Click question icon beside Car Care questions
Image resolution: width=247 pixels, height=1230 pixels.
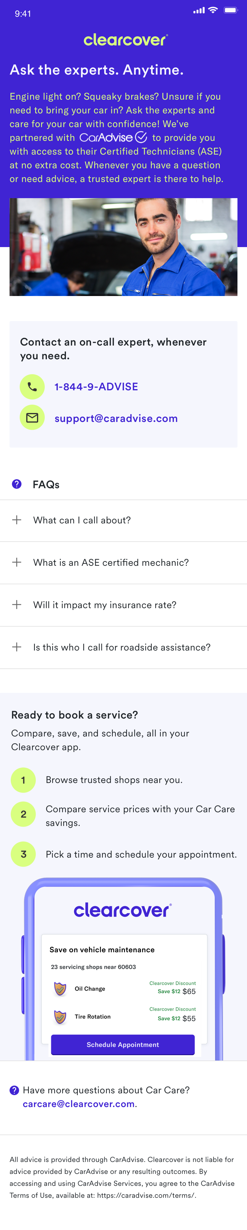point(14,1090)
